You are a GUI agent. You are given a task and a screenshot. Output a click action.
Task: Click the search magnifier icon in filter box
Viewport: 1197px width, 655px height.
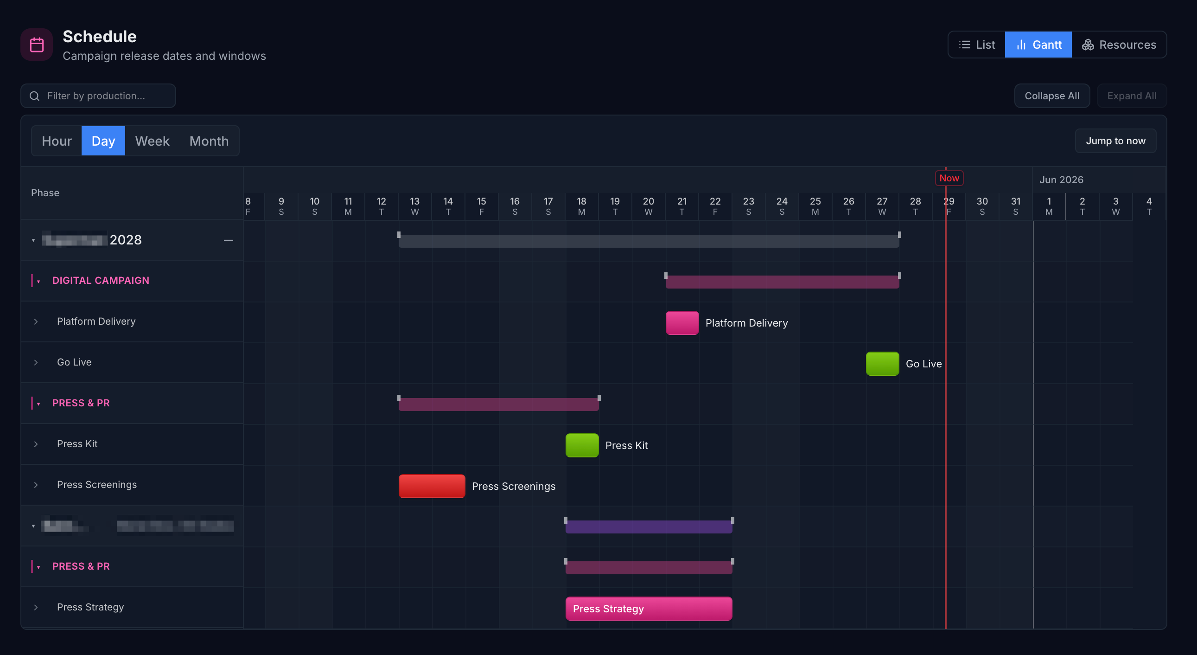pyautogui.click(x=34, y=96)
